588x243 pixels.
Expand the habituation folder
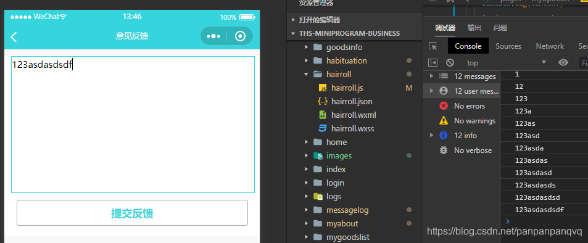pyautogui.click(x=307, y=60)
